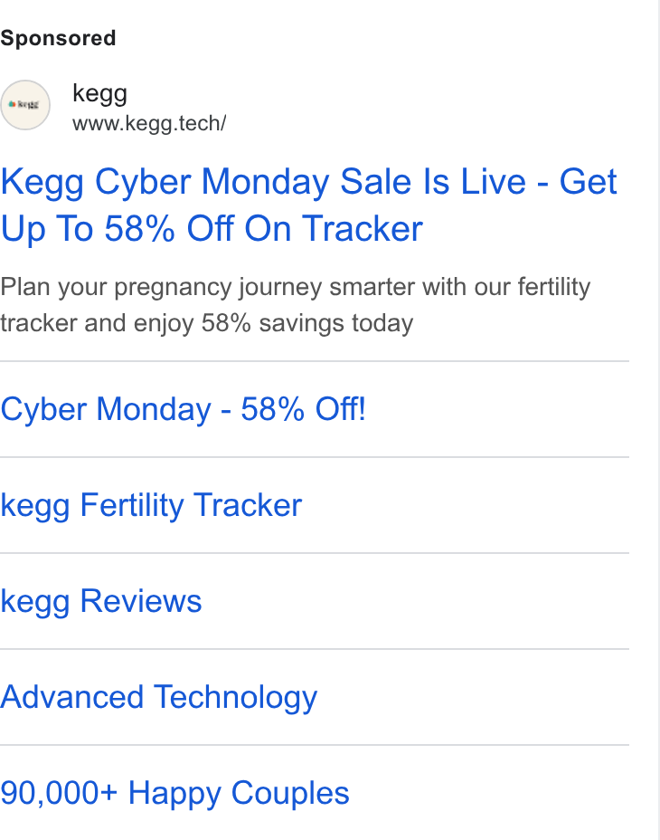Viewport: 660px width, 840px height.
Task: Click the vertical page border beside the ad
Action: pyautogui.click(x=658, y=420)
